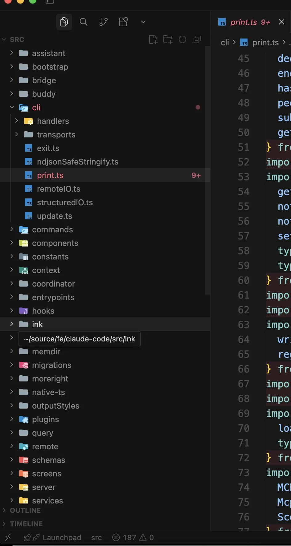Image resolution: width=291 pixels, height=546 pixels.
Task: Collapse all folders in Explorer
Action: pos(197,39)
